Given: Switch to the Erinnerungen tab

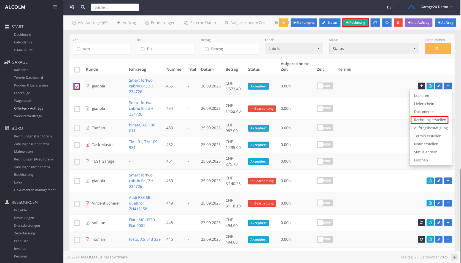Looking at the screenshot, I should point(160,23).
